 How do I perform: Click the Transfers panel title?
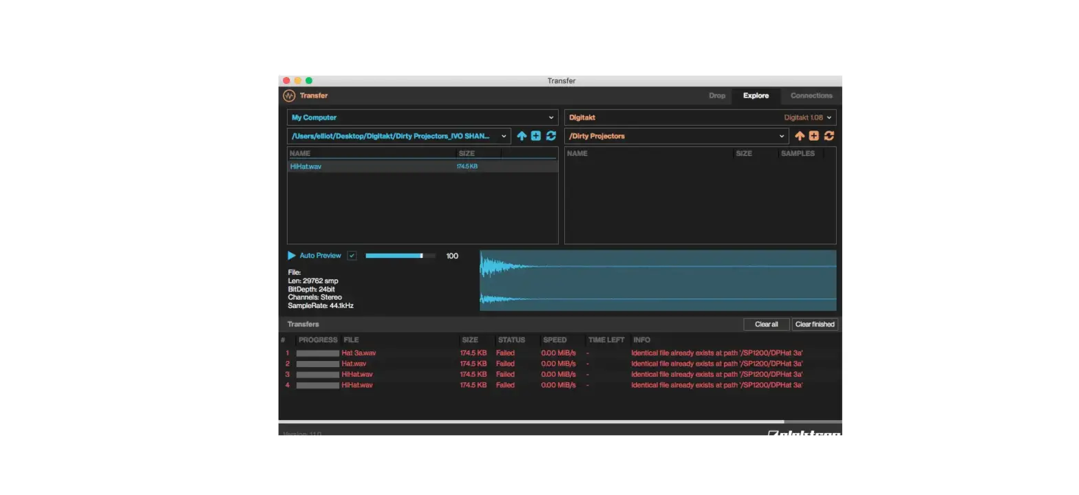click(303, 324)
